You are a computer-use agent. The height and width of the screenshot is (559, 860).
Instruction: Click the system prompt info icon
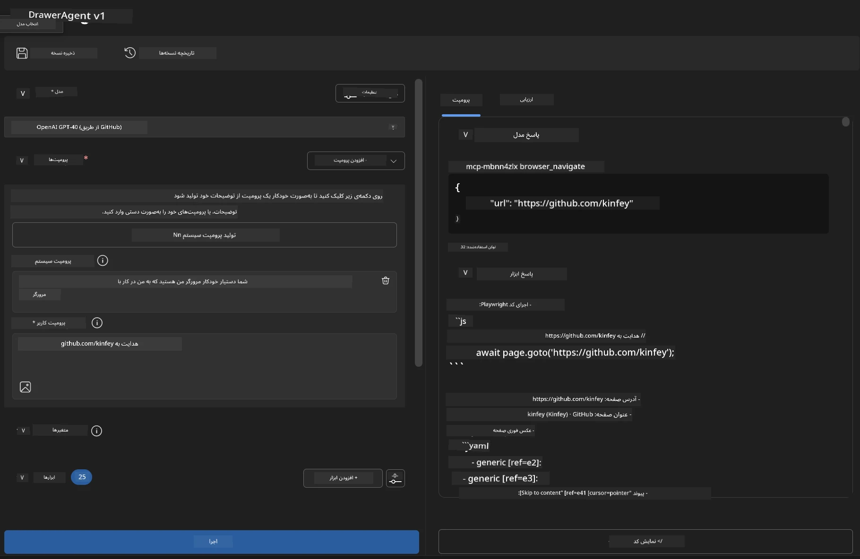pos(103,261)
